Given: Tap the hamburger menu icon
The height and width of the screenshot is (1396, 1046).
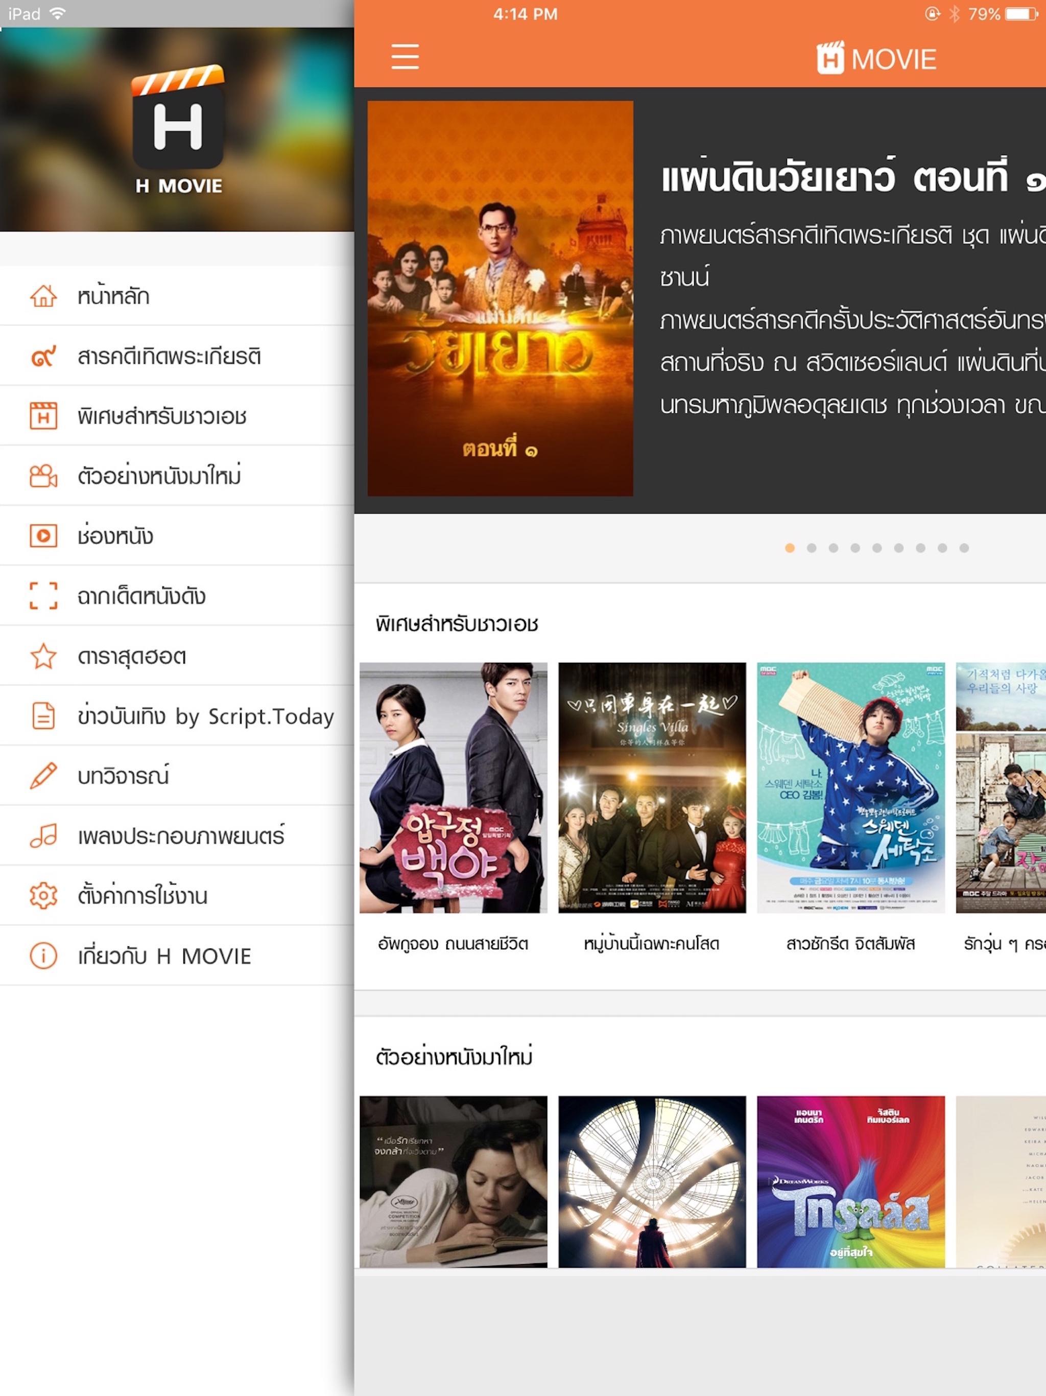Looking at the screenshot, I should 405,57.
